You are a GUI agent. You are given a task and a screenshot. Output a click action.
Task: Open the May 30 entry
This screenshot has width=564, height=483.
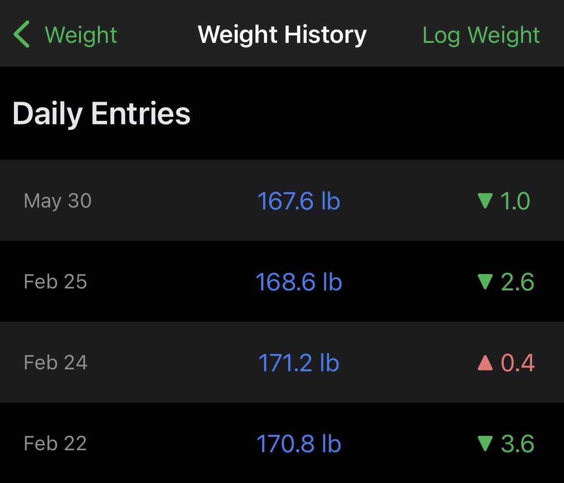point(57,201)
